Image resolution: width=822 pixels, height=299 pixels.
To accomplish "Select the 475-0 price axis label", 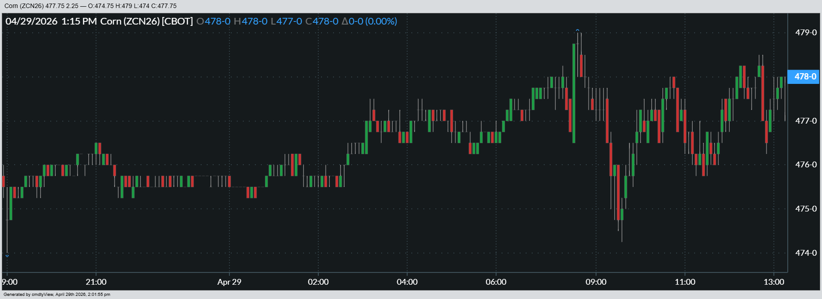I will pos(806,209).
